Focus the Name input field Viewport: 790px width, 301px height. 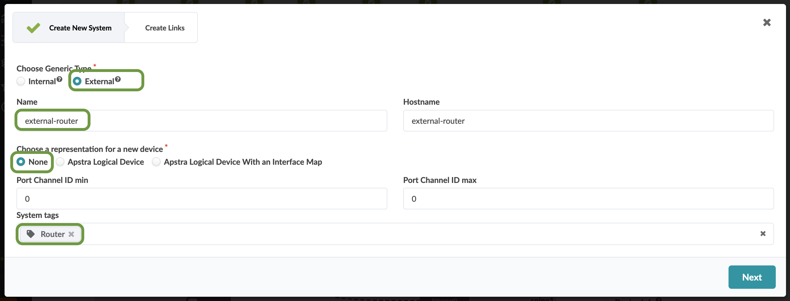coord(202,121)
